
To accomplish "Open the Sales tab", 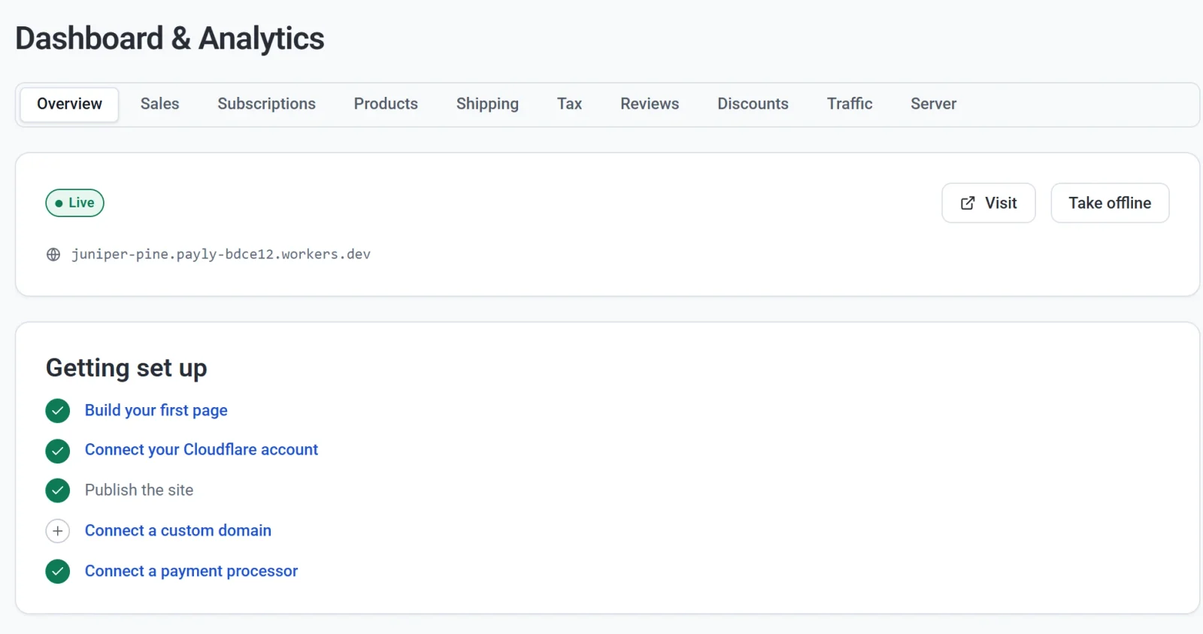I will pyautogui.click(x=160, y=104).
